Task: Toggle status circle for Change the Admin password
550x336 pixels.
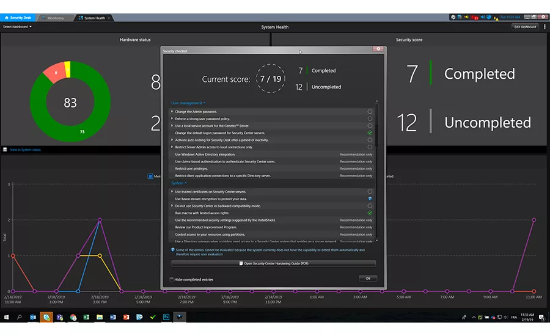Action: point(370,112)
